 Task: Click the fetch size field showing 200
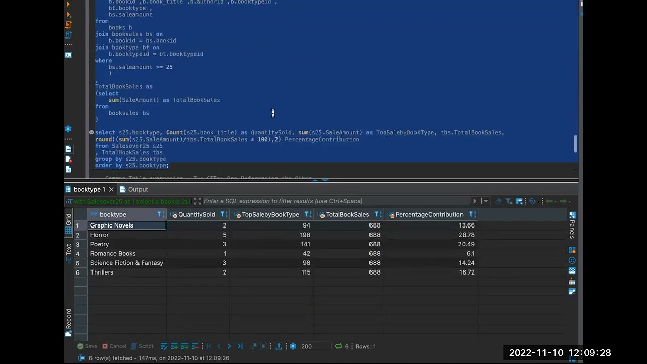(x=315, y=346)
